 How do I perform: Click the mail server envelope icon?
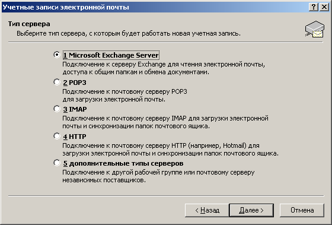point(315,30)
